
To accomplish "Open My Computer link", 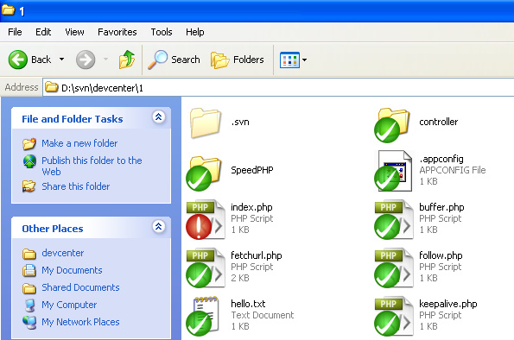I will [69, 305].
